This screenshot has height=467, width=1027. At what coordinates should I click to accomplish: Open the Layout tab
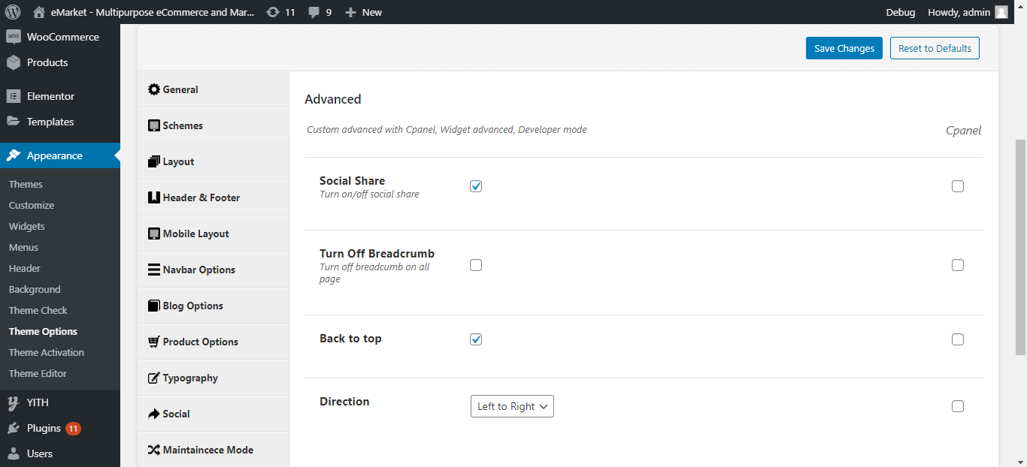pyautogui.click(x=213, y=161)
